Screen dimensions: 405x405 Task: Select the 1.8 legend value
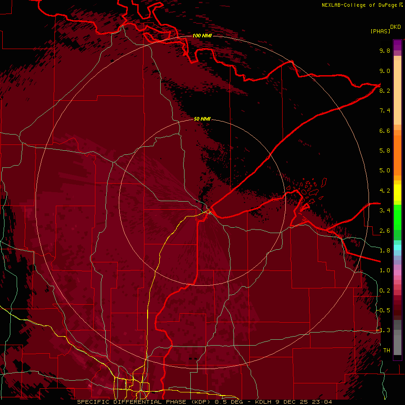tap(385, 251)
